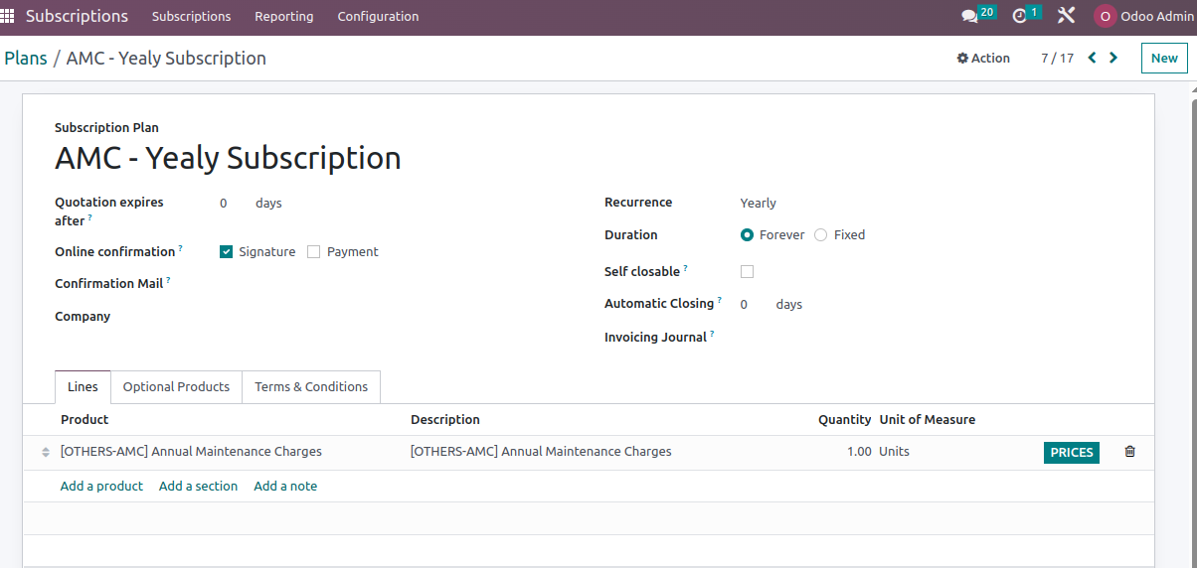
Task: Click the Odoo Admin avatar icon
Action: [1105, 16]
